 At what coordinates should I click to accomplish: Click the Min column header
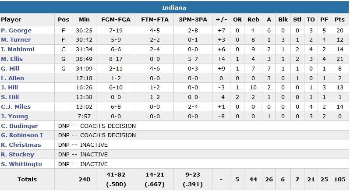[x=84, y=20]
